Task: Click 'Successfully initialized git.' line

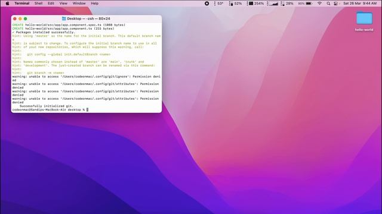Action: (x=47, y=106)
